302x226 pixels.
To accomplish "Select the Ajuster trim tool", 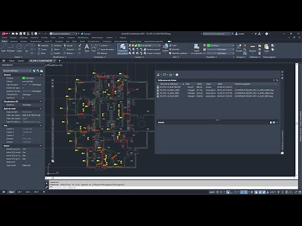I will (x=68, y=45).
